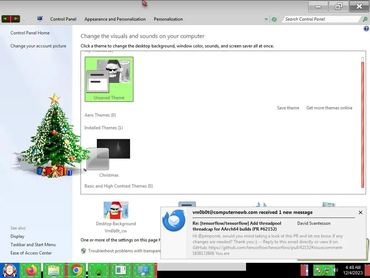
Task: Open the Ease of Access Center link
Action: tap(31, 253)
